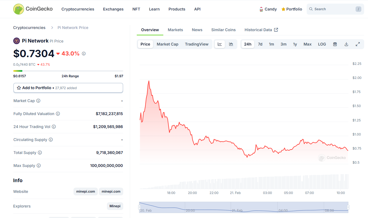Expand the chart to fullscreen
Image resolution: width=368 pixels, height=218 pixels.
pos(358,44)
